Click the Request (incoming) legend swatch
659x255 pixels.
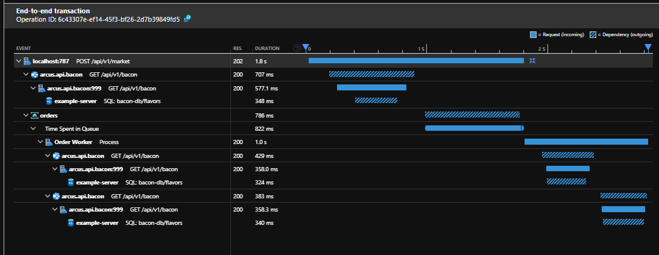533,34
